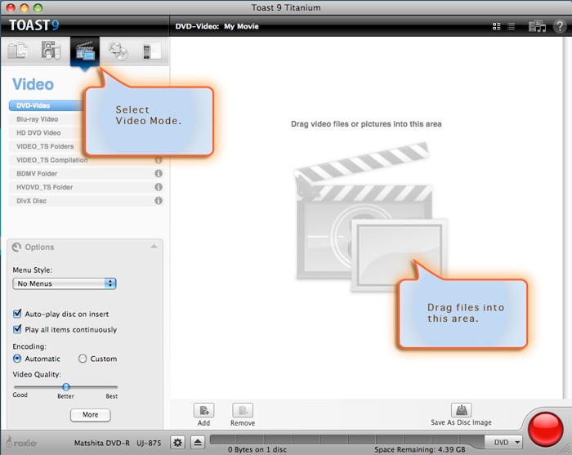Viewport: 572px width, 455px height.
Task: Select DVD-Video format
Action: coord(47,105)
